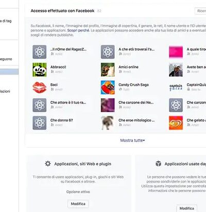Click Modifica under 'Opzione attiva'
This screenshot has width=206, height=212.
pos(78,204)
